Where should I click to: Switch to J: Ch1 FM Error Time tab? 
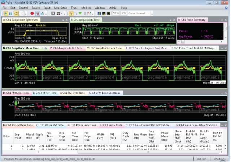pos(72,93)
